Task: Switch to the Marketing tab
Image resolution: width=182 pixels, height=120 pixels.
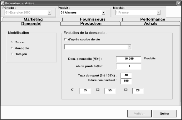Action: 33,19
